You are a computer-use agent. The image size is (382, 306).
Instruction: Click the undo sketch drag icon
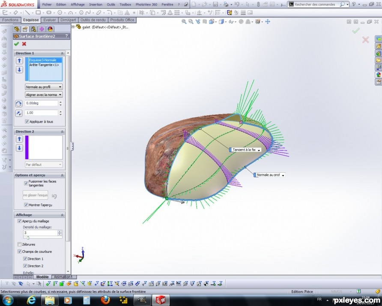tap(54, 196)
